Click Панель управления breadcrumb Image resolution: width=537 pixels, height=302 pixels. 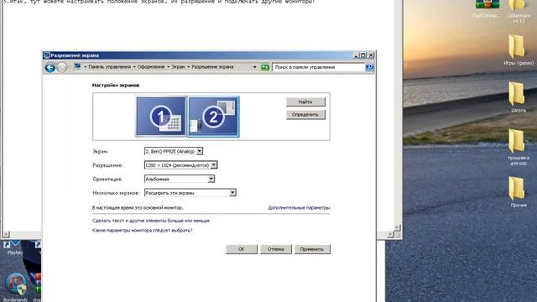110,67
